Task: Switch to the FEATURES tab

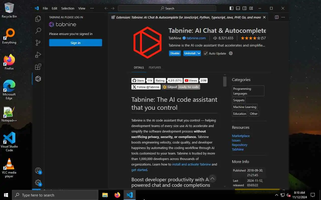Action: (x=155, y=67)
